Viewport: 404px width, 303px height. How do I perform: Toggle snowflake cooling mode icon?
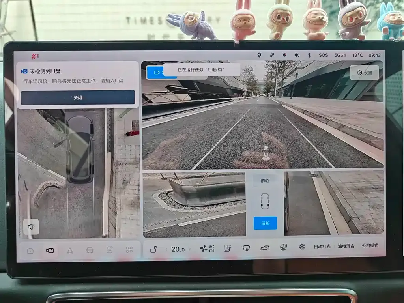(x=302, y=247)
